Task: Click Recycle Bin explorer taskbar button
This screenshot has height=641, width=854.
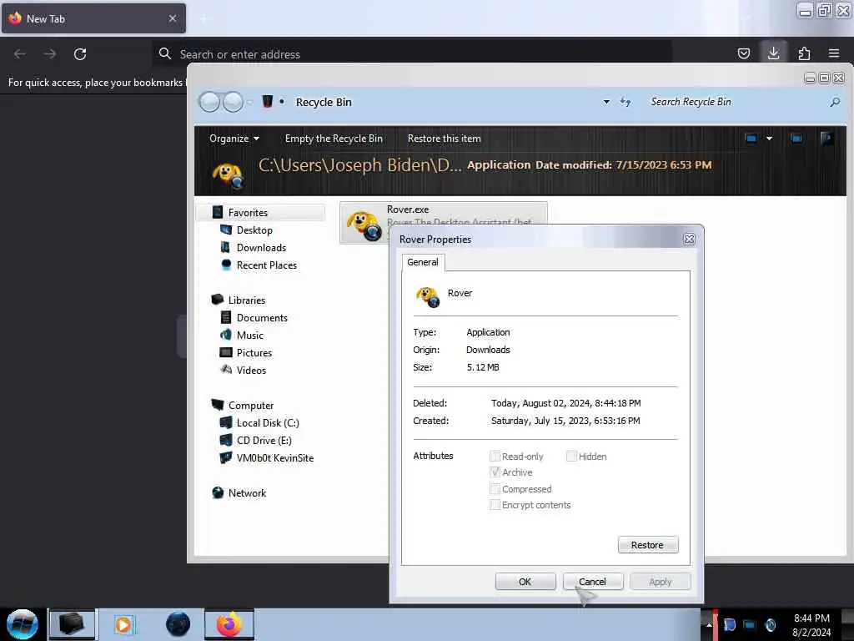Action: [x=72, y=624]
